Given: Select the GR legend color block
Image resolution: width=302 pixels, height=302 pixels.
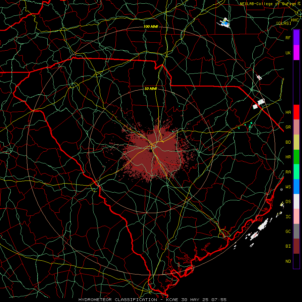Looking at the screenshot, I should tap(296, 127).
